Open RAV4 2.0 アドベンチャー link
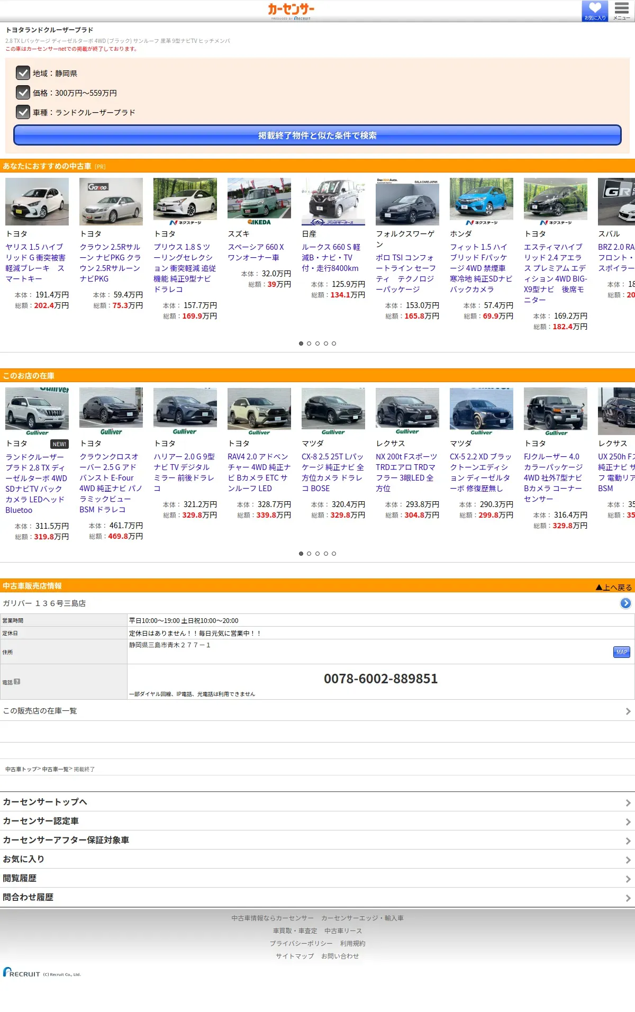Viewport: 635px width, 1012px height. click(259, 473)
